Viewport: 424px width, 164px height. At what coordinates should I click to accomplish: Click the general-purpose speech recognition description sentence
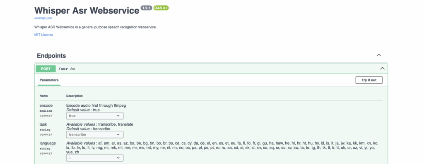coord(96,27)
